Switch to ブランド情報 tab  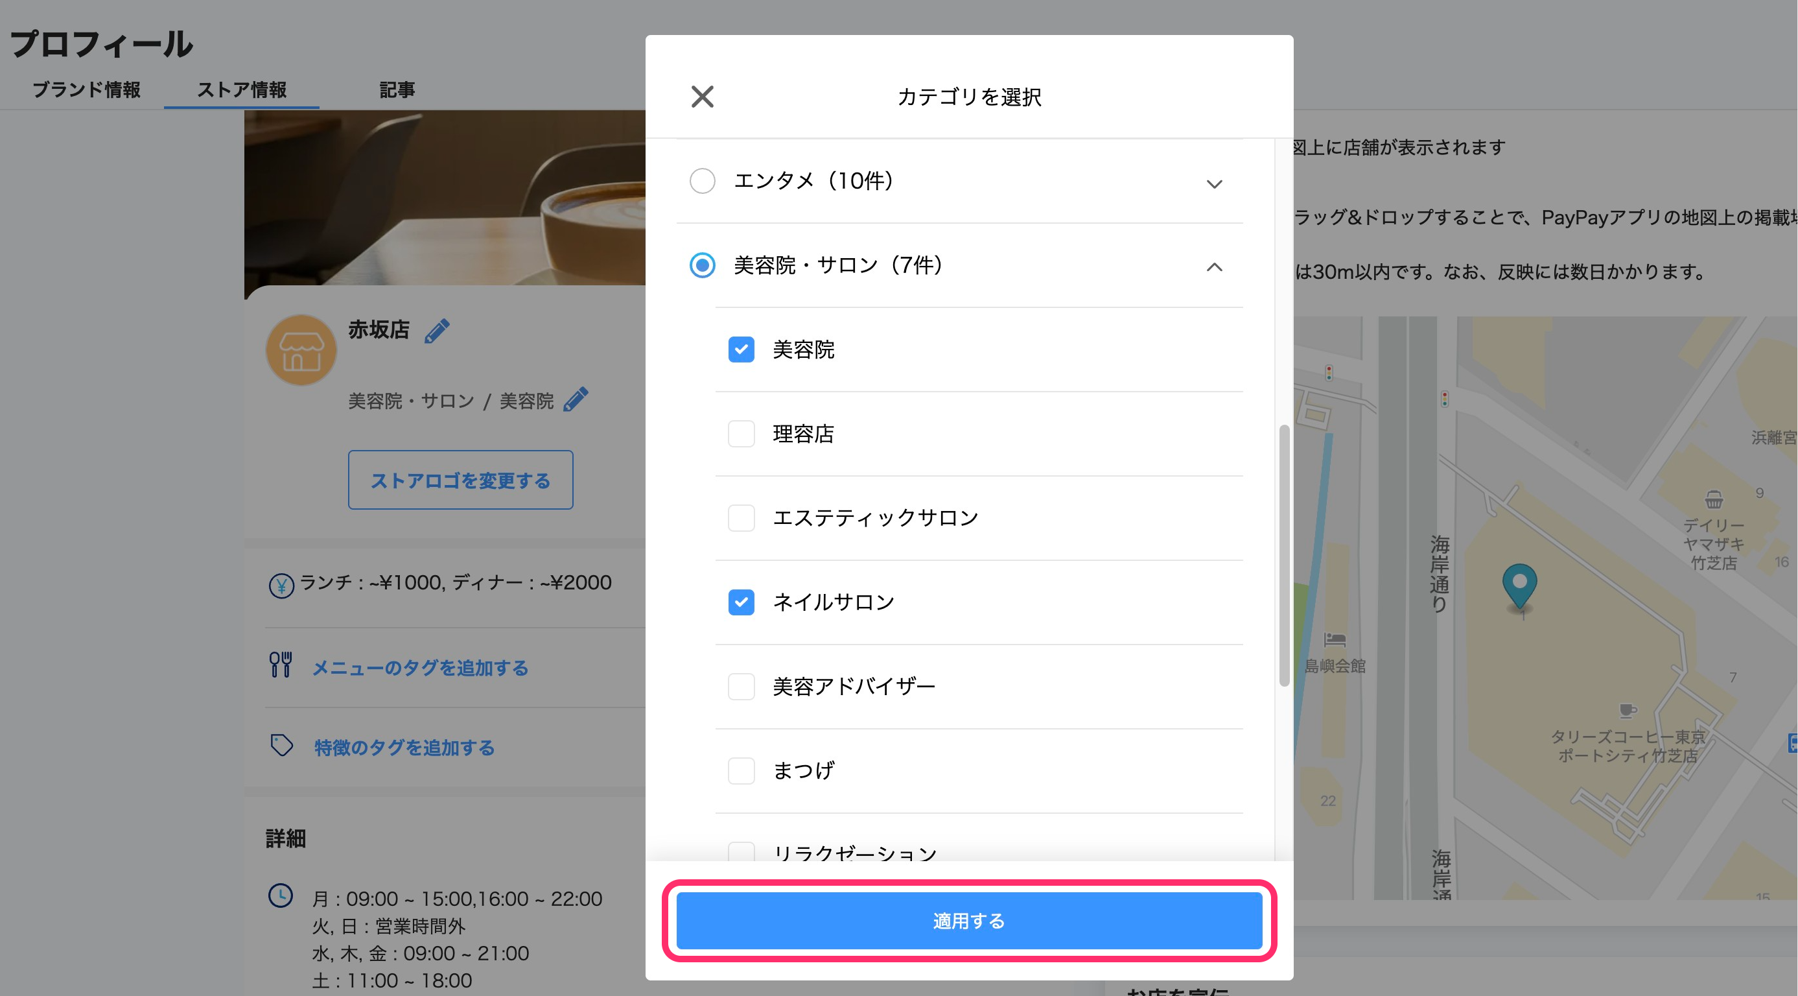pyautogui.click(x=87, y=90)
